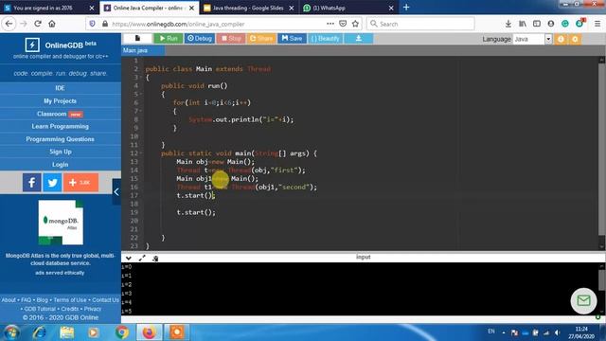Share on Facebook via the icon
The width and height of the screenshot is (606, 341).
(31, 183)
